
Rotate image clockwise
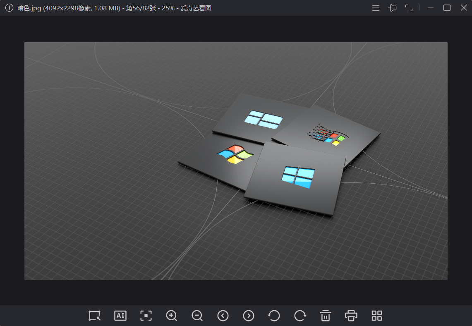[300, 316]
